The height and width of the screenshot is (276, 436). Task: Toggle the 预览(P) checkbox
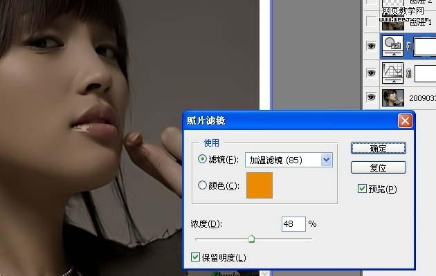click(x=362, y=189)
